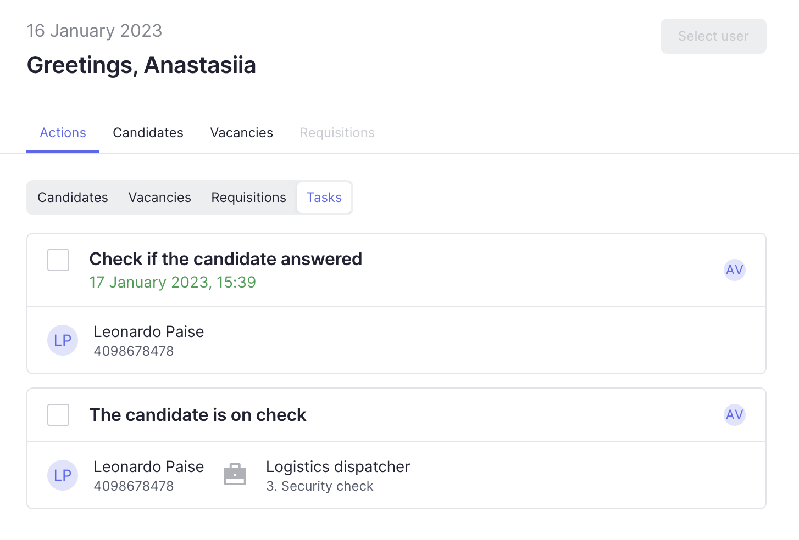Click the Select user button

click(713, 36)
